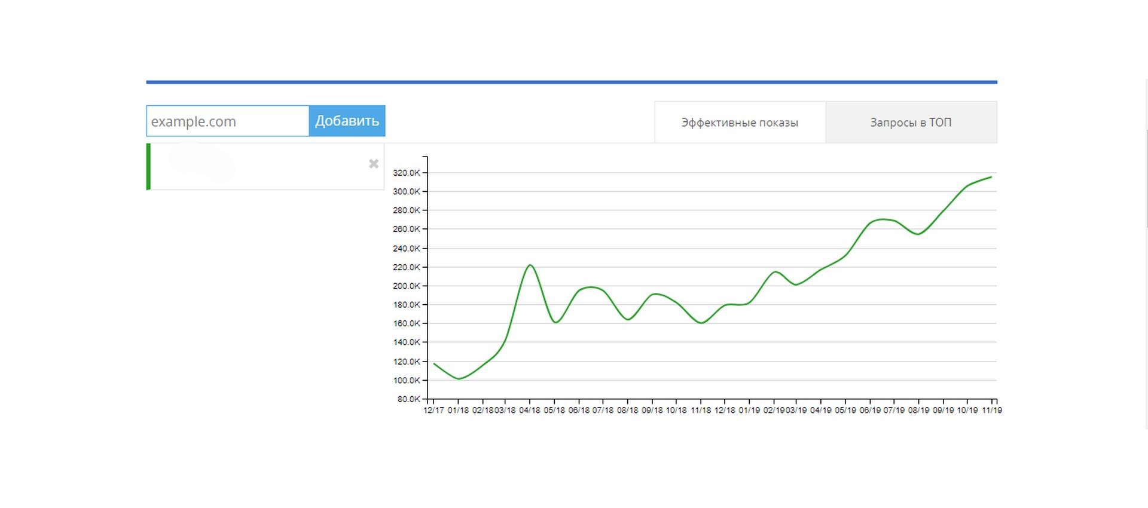1148x508 pixels.
Task: Click the 260.0K y-axis label
Action: coord(407,229)
